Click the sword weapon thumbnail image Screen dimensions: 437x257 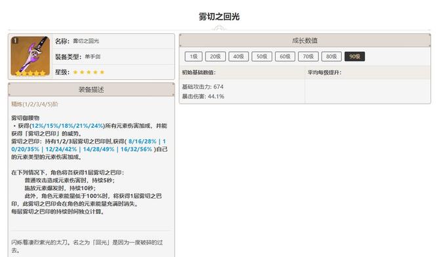click(x=30, y=56)
